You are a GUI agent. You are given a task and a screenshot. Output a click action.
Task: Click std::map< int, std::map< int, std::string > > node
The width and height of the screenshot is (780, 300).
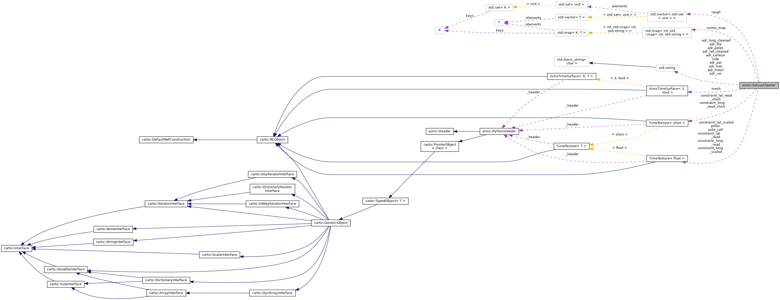click(667, 33)
